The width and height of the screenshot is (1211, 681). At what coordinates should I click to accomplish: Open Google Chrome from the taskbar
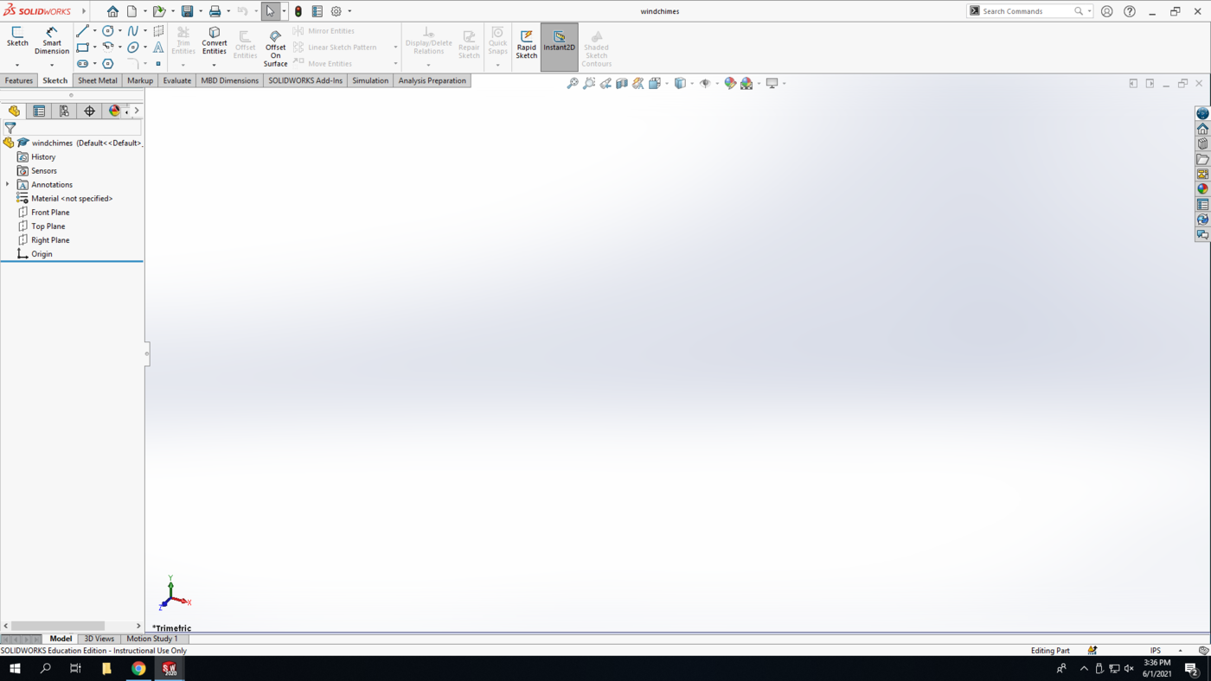[x=138, y=668]
